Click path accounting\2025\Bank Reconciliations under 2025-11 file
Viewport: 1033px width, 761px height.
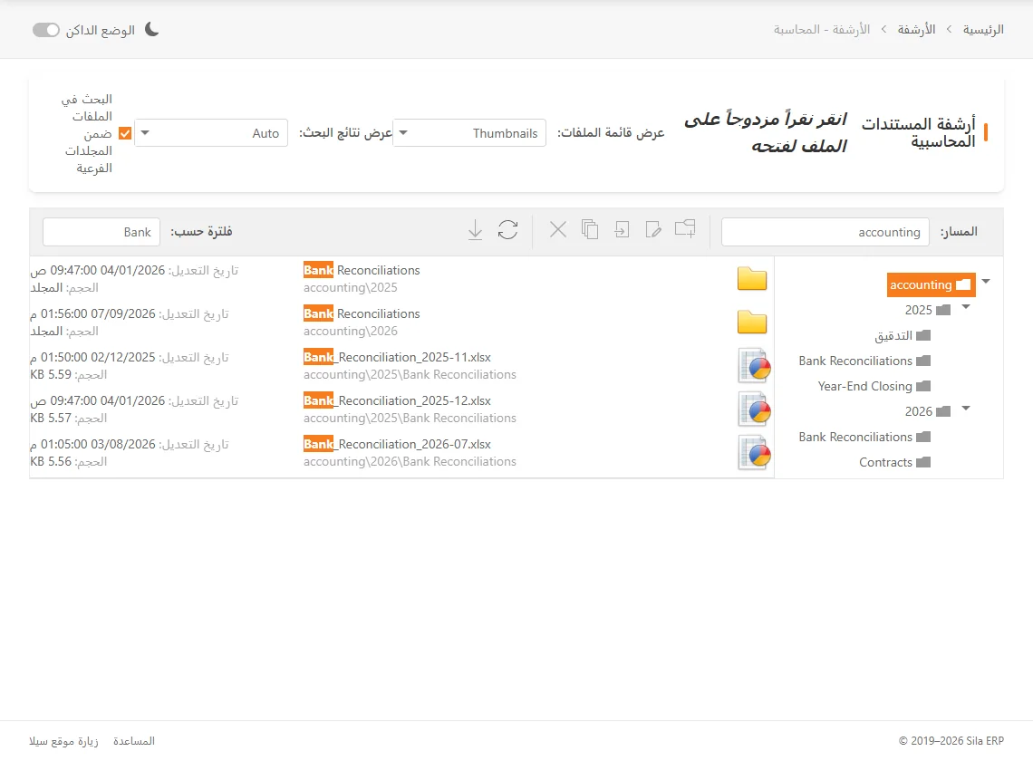410,375
